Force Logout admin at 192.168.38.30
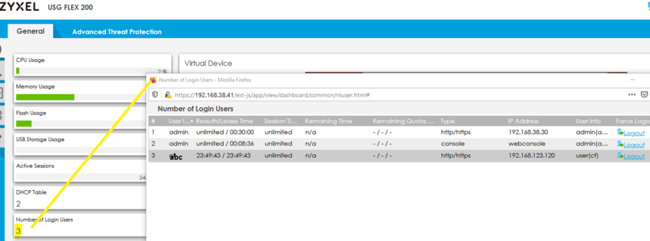The image size is (650, 241). (x=635, y=133)
